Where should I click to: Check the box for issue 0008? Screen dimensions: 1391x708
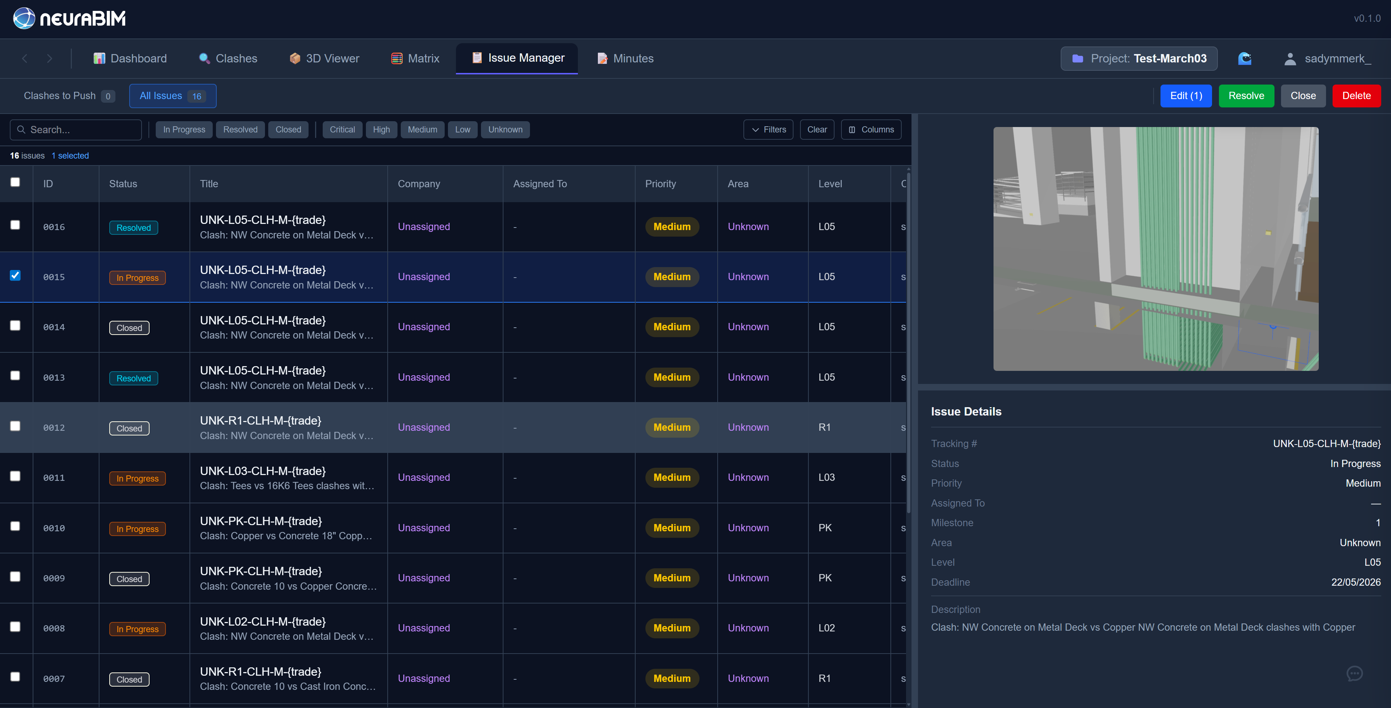(15, 626)
